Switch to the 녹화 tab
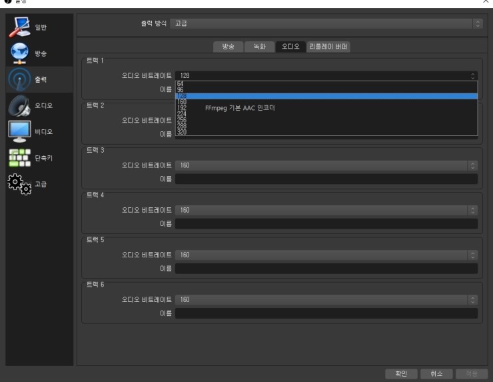Screen dimensions: 493x382 point(259,47)
